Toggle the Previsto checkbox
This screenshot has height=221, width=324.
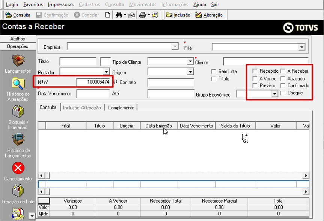coord(255,85)
